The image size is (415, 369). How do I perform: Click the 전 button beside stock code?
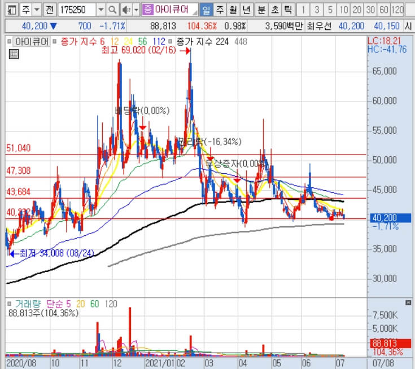(x=50, y=10)
